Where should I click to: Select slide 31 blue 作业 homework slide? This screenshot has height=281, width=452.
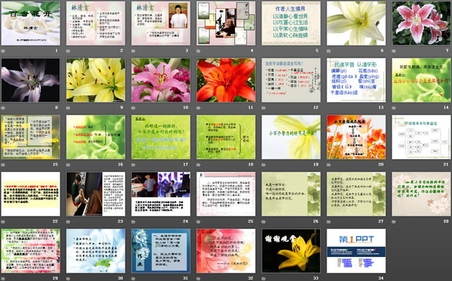pyautogui.click(x=161, y=251)
